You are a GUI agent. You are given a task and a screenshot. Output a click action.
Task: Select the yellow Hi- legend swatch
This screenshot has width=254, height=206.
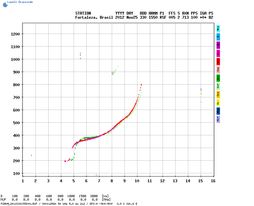pos(218,103)
